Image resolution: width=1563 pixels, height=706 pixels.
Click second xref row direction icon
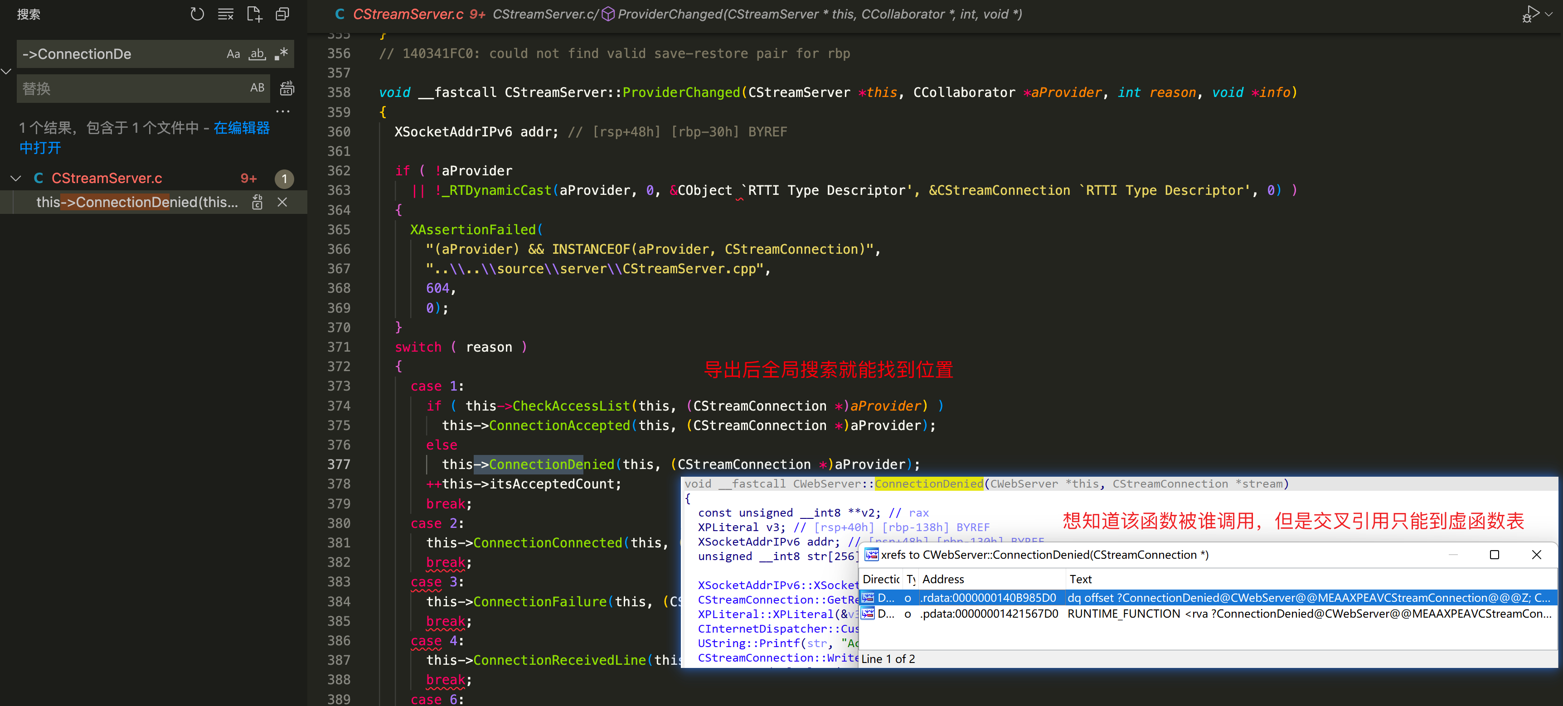(868, 614)
